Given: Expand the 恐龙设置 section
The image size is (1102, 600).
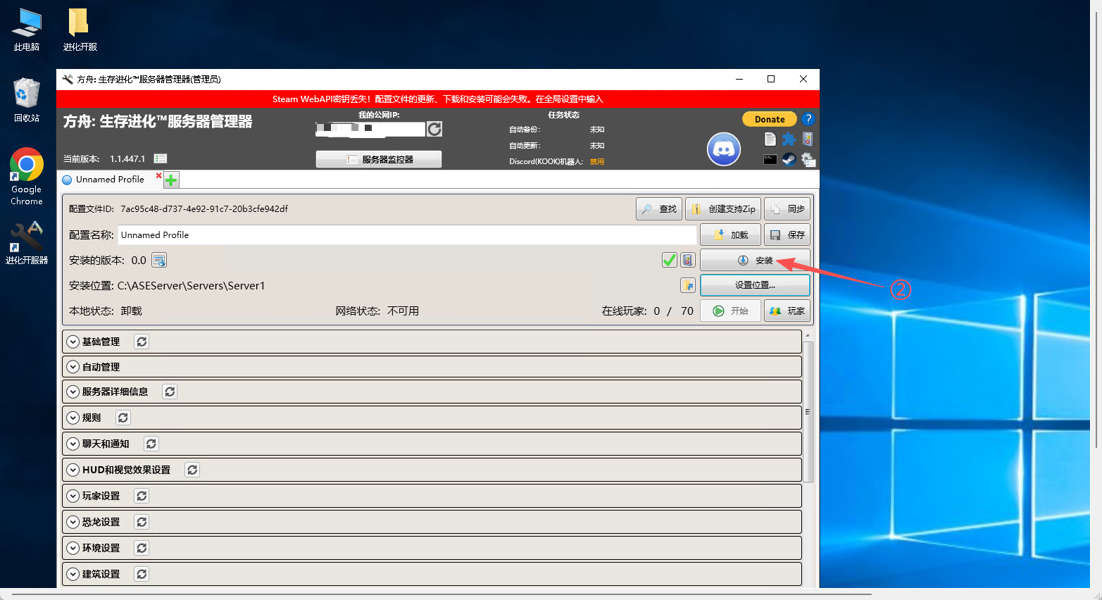Looking at the screenshot, I should coord(73,522).
